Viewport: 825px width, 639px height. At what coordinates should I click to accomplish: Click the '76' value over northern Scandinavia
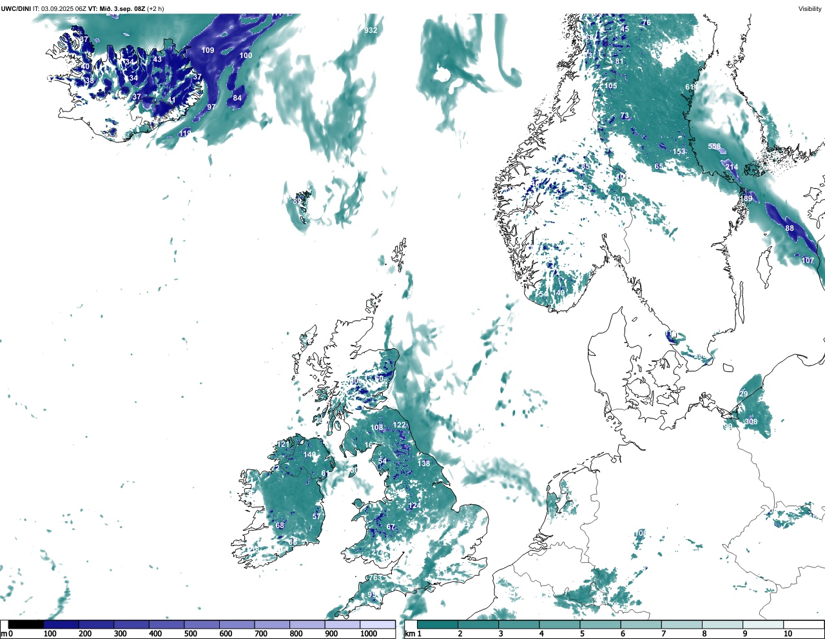coord(646,23)
